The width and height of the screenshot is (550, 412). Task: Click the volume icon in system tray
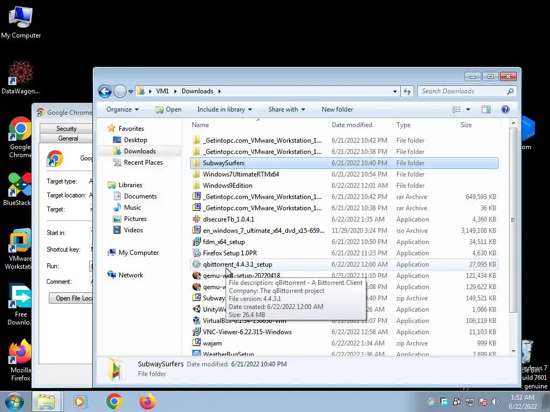tap(495, 402)
